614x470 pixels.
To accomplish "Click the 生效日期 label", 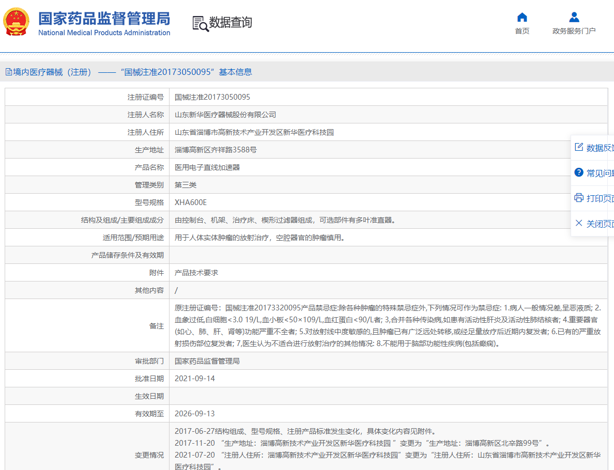I will point(149,396).
